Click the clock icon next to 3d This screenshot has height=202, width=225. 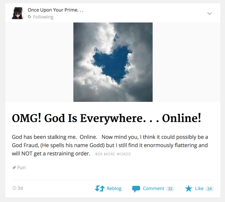pos(14,188)
